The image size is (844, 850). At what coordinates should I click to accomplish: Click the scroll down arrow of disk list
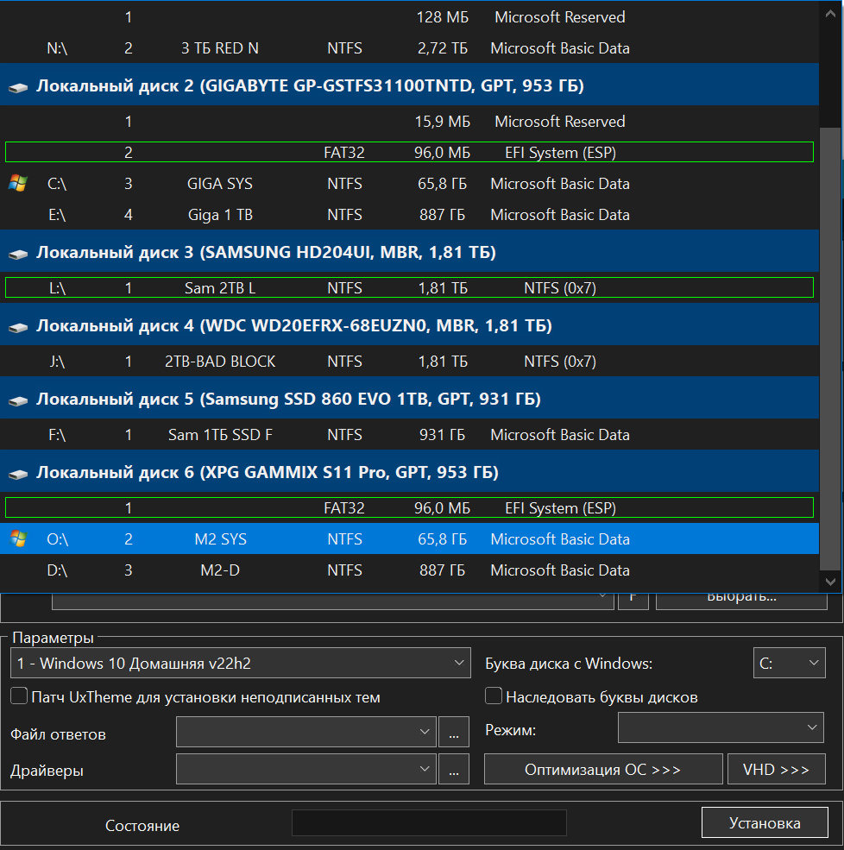coord(830,582)
